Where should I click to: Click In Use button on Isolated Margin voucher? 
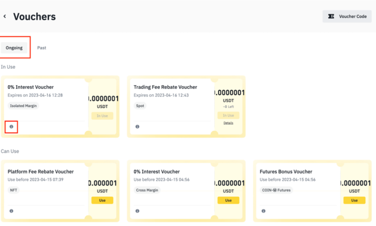point(102,116)
